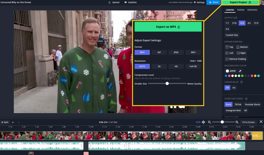Pick a color with the eyedropper tool
264x155 pixels.
click(x=240, y=71)
